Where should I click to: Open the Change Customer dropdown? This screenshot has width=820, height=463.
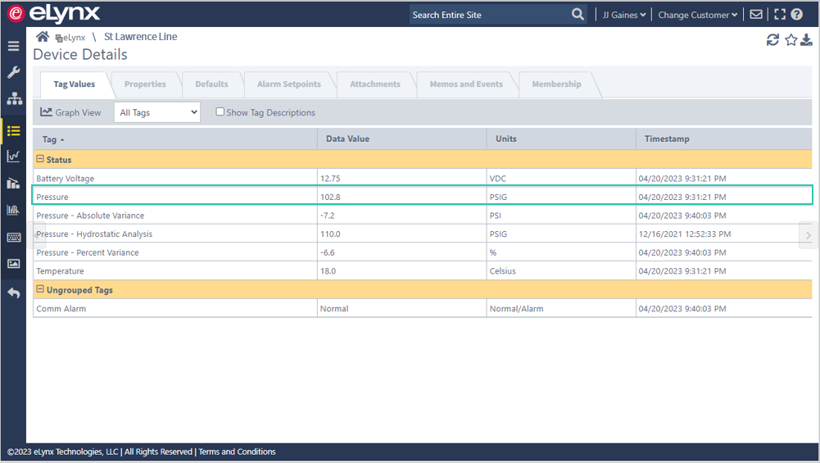click(698, 15)
